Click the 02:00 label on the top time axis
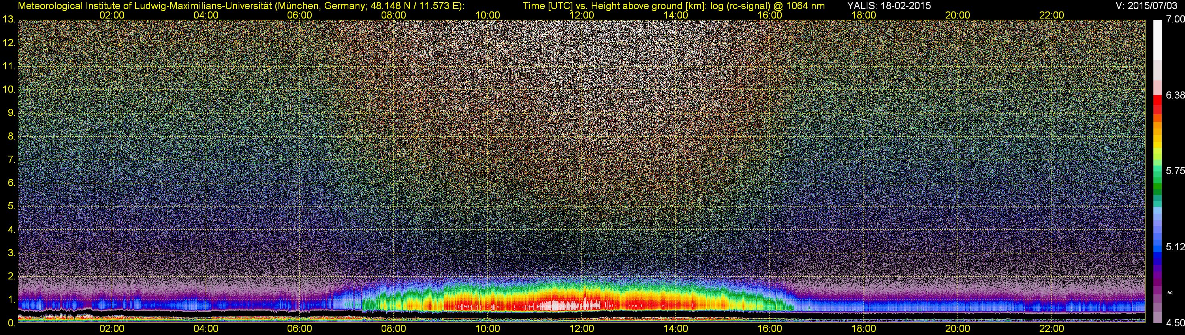The height and width of the screenshot is (335, 1185). (x=112, y=15)
